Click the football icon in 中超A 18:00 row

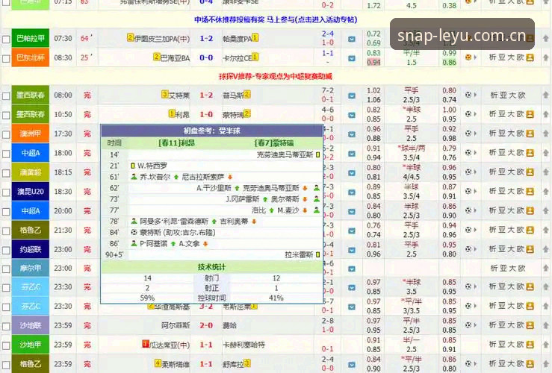[468, 153]
